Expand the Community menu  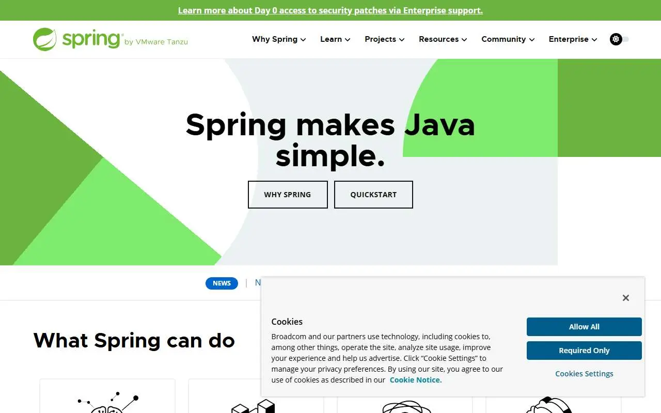pyautogui.click(x=508, y=39)
